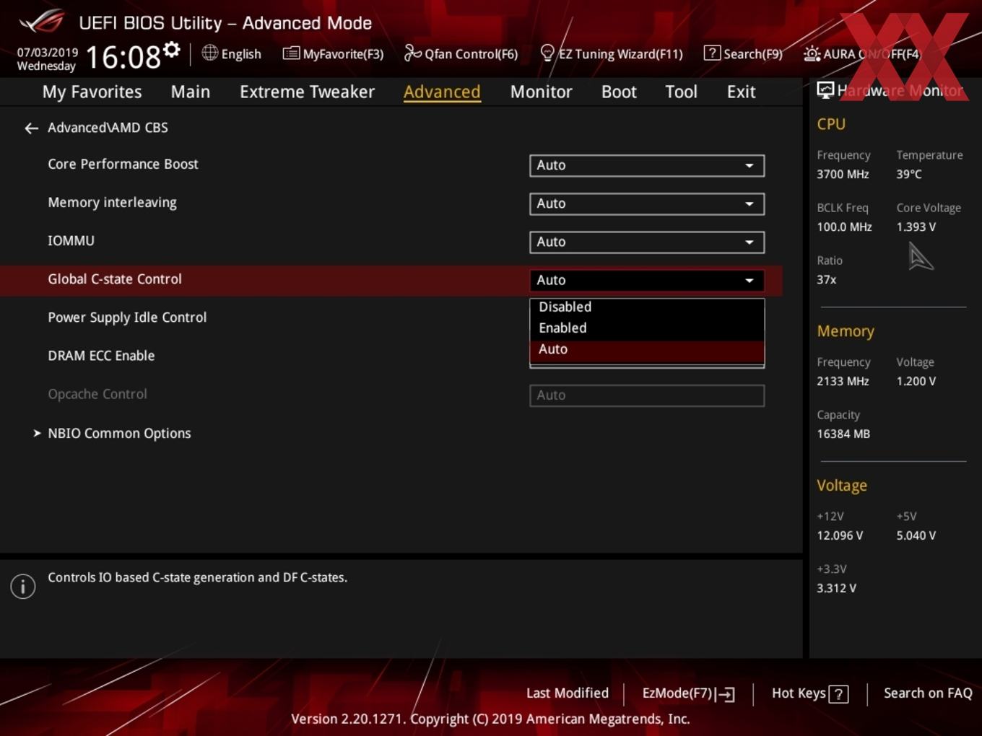982x736 pixels.
Task: Click the +5V value 5.040 V
Action: pos(916,536)
